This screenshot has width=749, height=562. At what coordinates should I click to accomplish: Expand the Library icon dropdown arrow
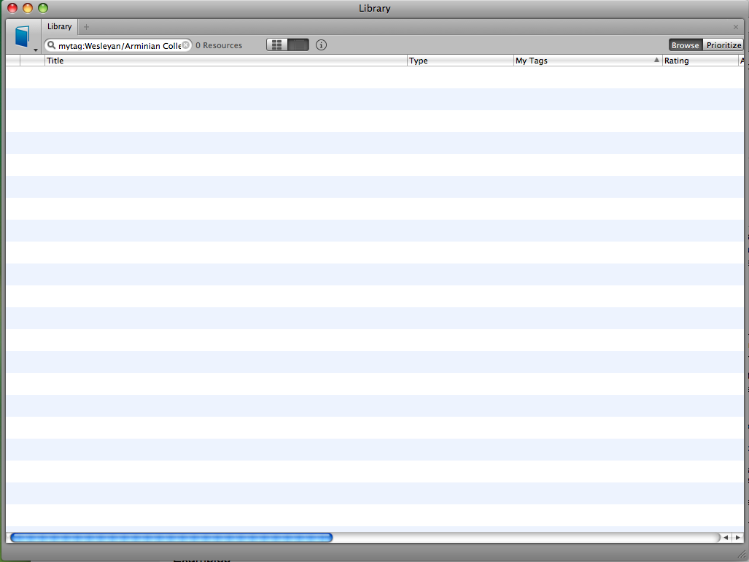(x=35, y=50)
